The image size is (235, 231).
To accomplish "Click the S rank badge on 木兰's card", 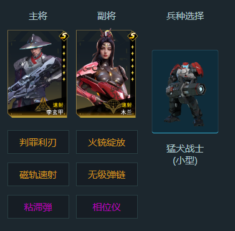I will [x=133, y=36].
